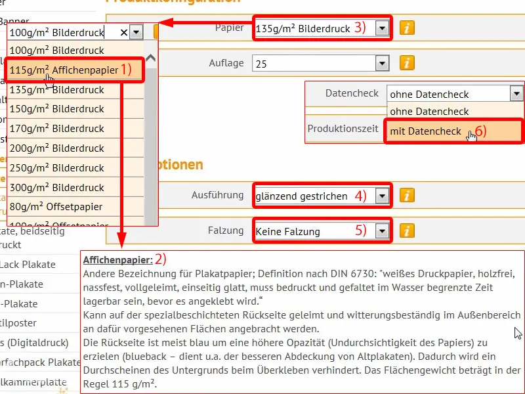This screenshot has height=394, width=525.
Task: Pick 170g/m² Bilderdruck from the list
Action: [75, 129]
